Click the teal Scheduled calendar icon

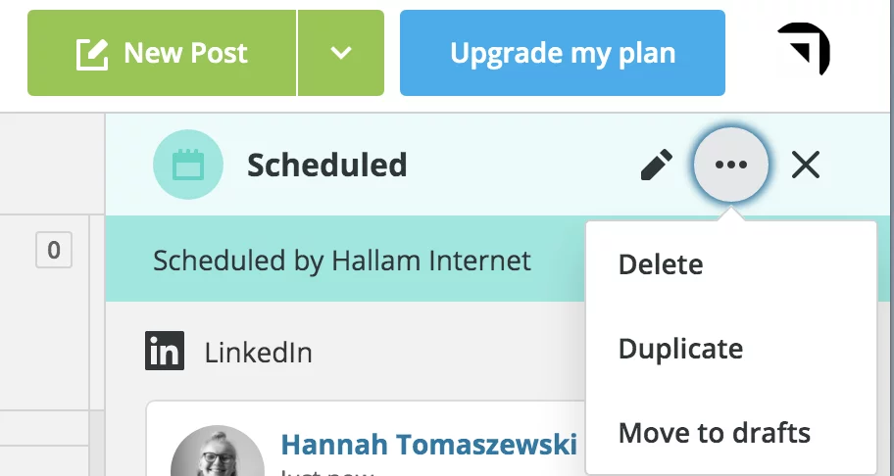pyautogui.click(x=187, y=165)
